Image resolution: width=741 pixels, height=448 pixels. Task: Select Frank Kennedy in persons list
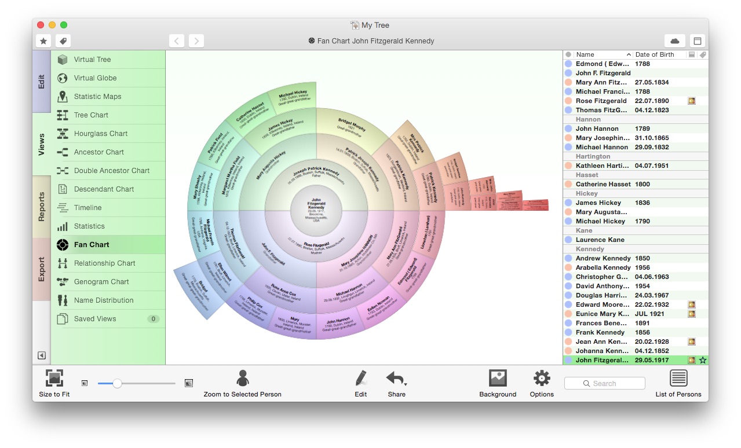tap(636, 332)
